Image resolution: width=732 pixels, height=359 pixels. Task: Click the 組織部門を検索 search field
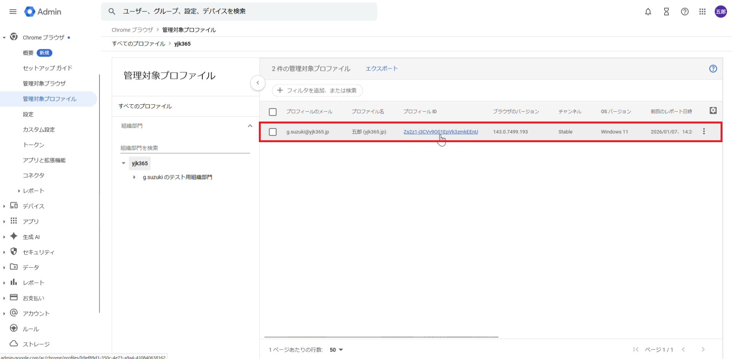coord(185,148)
